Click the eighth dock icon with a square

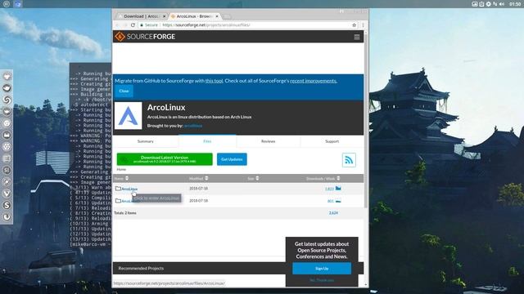point(7,158)
